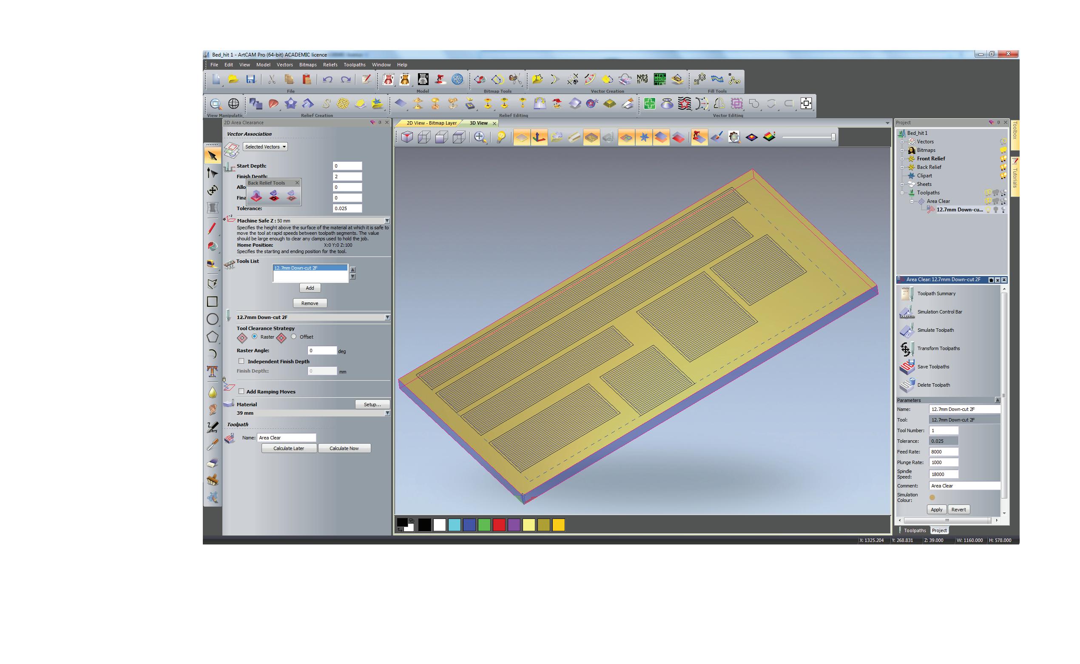
Task: Select Offset clearance strategy
Action: click(x=293, y=336)
